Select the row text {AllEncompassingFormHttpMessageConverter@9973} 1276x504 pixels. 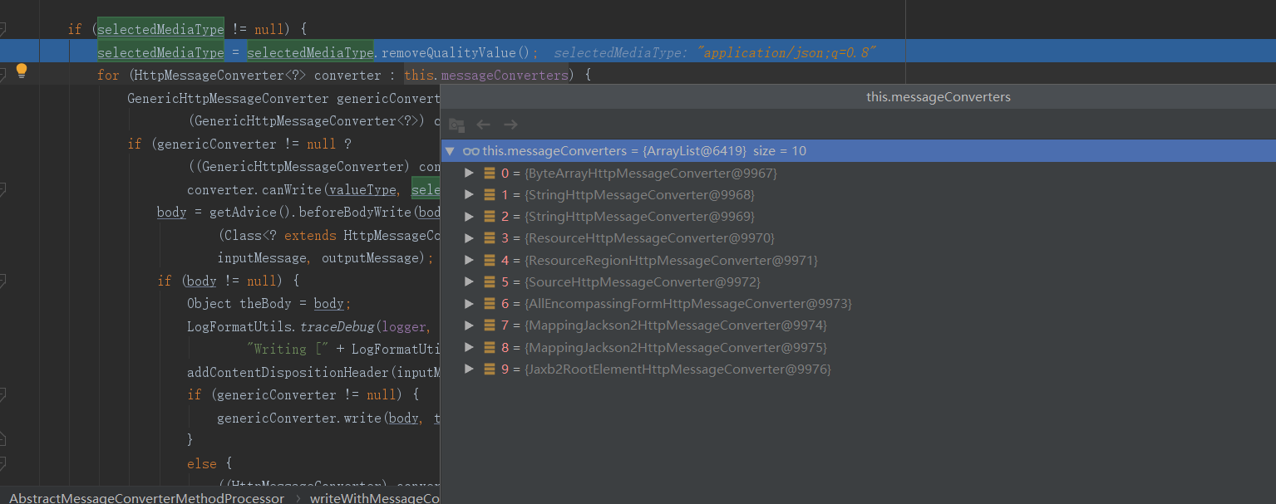tap(688, 304)
